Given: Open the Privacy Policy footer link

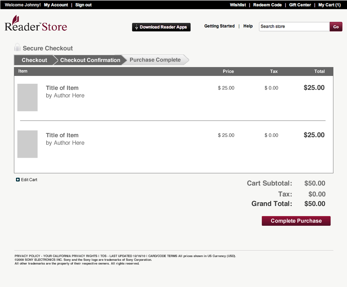Looking at the screenshot, I should coord(27,256).
